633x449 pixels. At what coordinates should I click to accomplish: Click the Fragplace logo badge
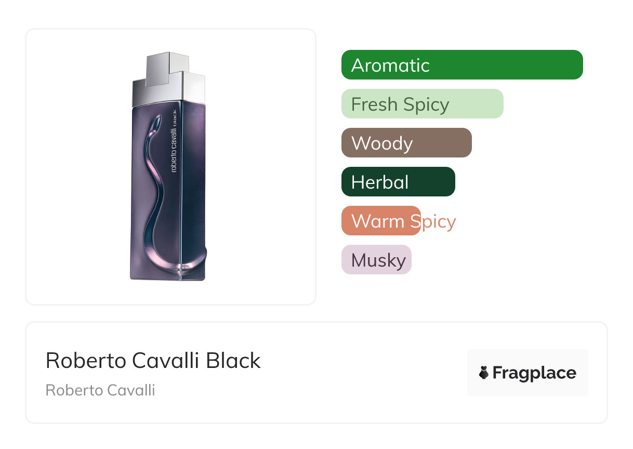coord(527,373)
